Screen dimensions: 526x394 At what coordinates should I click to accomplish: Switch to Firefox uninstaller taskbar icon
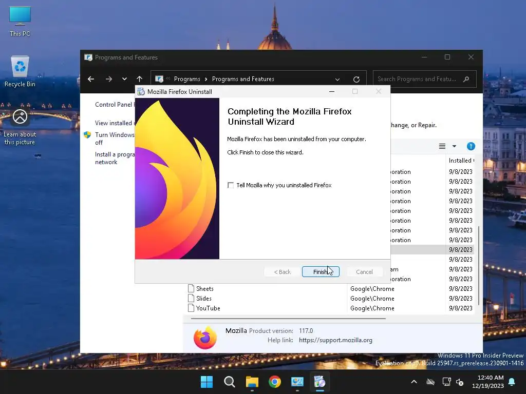pos(320,382)
